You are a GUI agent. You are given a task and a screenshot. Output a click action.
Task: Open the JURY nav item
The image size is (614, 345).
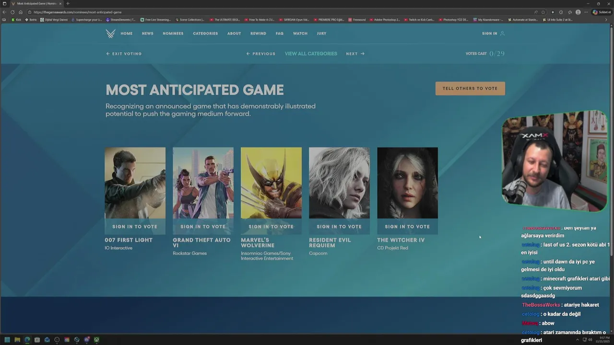click(321, 34)
